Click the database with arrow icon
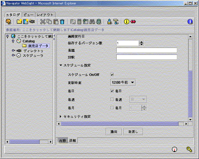Image resolution: width=199 pixels, height=159 pixels. click(99, 22)
